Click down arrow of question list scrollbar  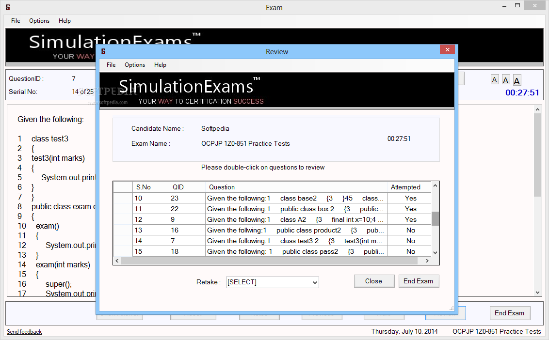pyautogui.click(x=435, y=252)
